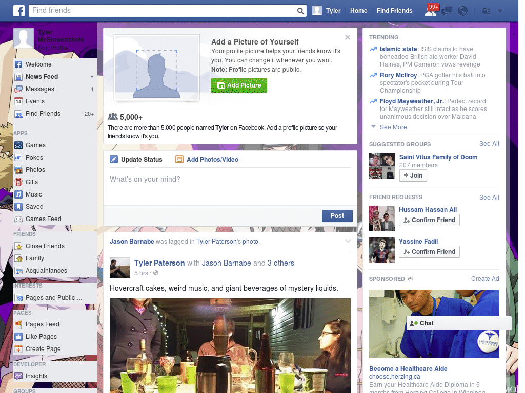
Task: Open Tyler Paterson's post avatar thumbnail
Action: coord(120,268)
